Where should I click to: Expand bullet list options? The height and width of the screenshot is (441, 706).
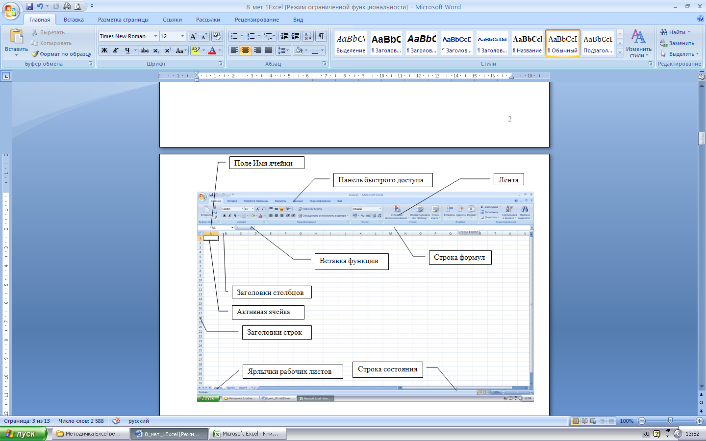[242, 36]
